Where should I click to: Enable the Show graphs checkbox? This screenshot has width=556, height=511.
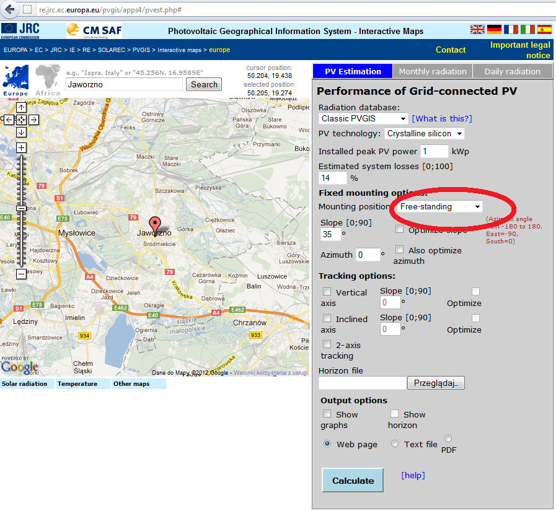[327, 414]
